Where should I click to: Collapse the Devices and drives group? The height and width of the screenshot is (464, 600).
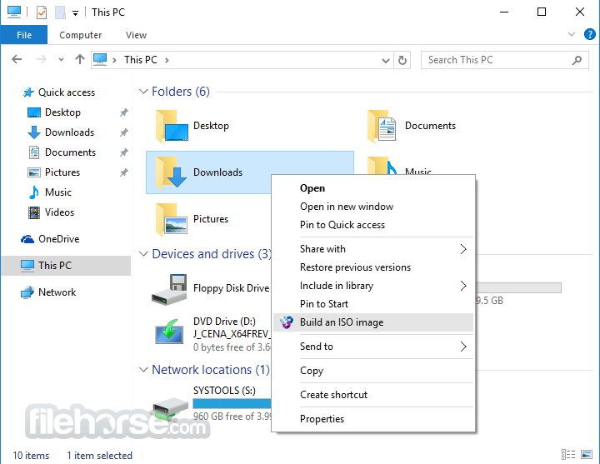[x=143, y=254]
